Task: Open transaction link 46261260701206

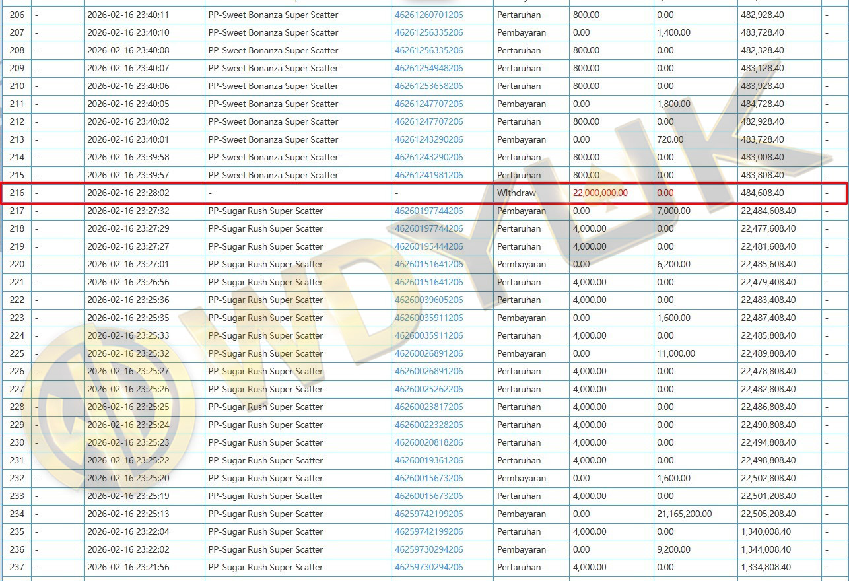Action: click(x=428, y=15)
